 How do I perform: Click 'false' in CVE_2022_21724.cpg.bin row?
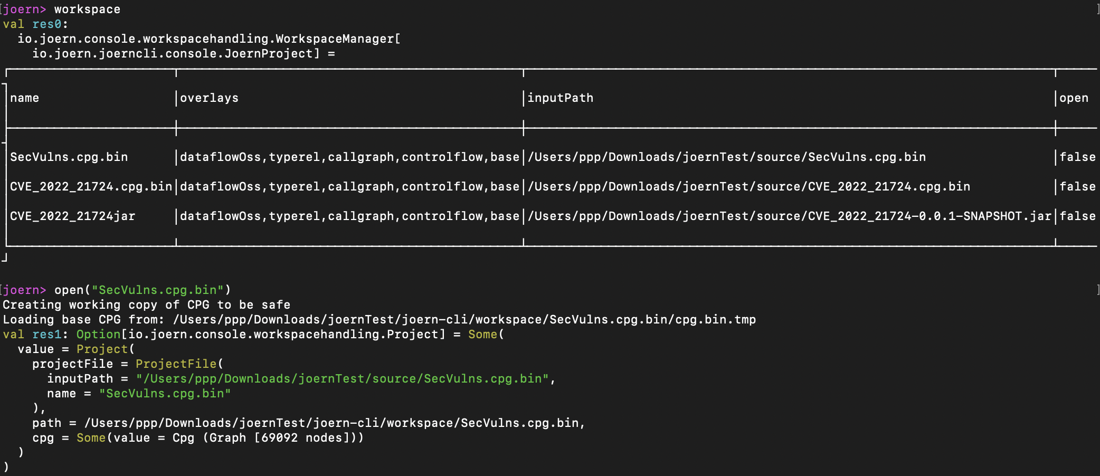click(x=1077, y=187)
